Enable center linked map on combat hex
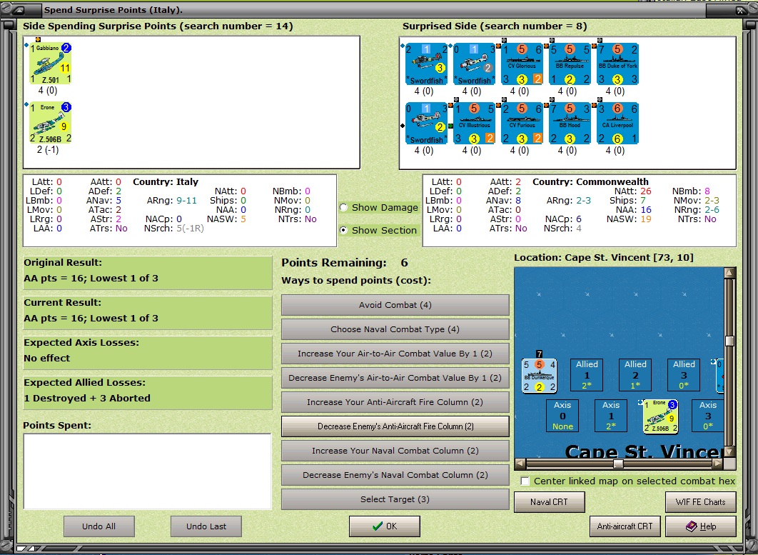The image size is (758, 555). (525, 481)
